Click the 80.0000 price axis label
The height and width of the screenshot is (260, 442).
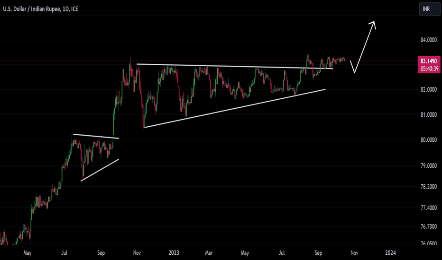[x=428, y=140]
